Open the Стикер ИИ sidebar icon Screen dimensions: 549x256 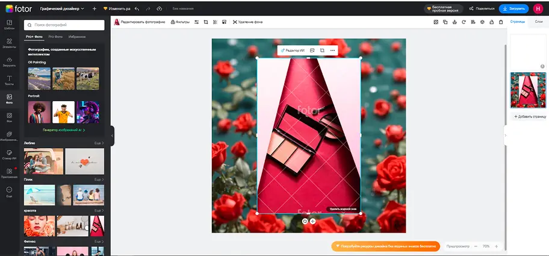point(9,155)
